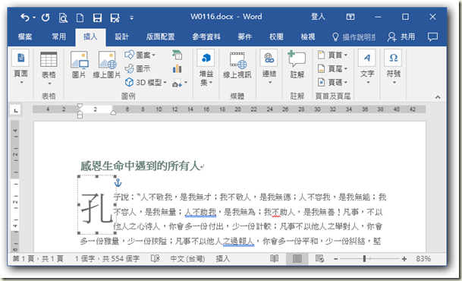Image resolution: width=462 pixels, height=281 pixels.
Task: Save the document with floppy icon
Action: [x=97, y=17]
